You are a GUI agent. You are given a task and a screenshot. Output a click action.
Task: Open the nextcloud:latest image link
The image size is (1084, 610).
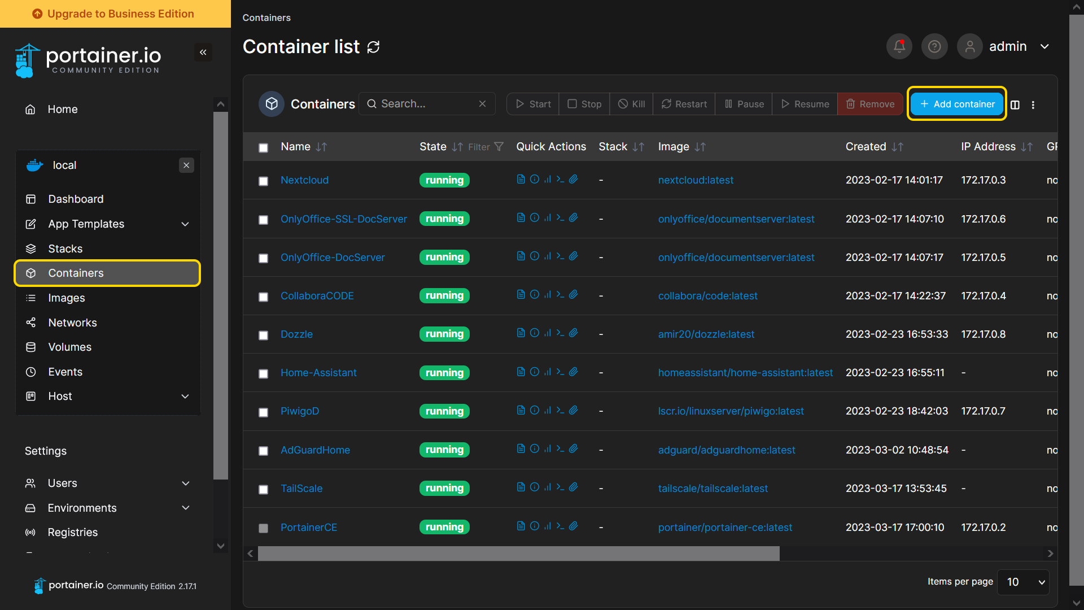pyautogui.click(x=696, y=180)
